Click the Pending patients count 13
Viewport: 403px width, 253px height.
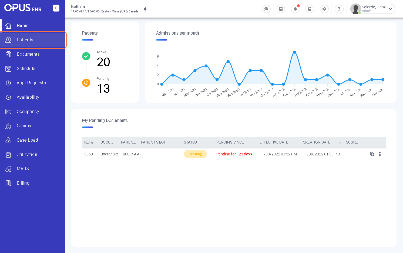coord(103,89)
